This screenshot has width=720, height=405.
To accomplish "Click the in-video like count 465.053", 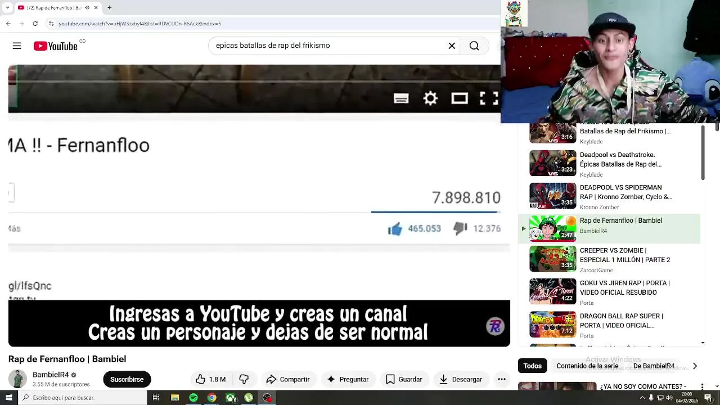I will click(x=424, y=228).
